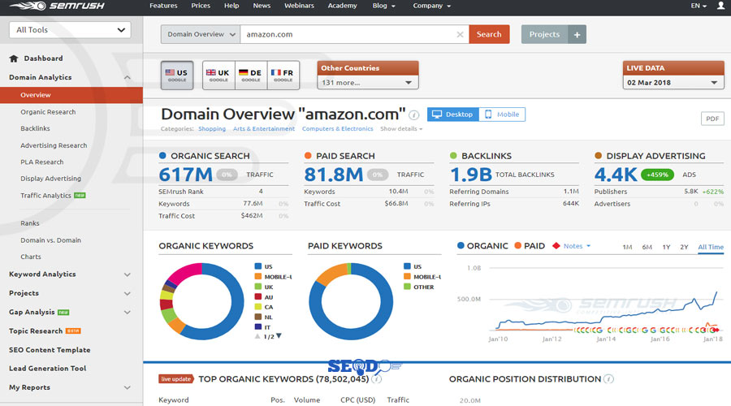The width and height of the screenshot is (731, 406).
Task: Click the SEMrush logo
Action: (x=57, y=6)
